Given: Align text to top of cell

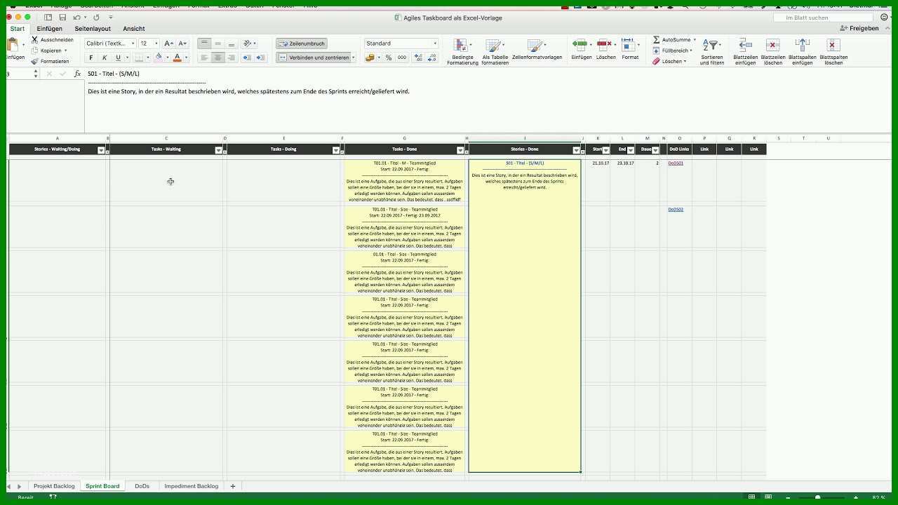Looking at the screenshot, I should pyautogui.click(x=205, y=43).
